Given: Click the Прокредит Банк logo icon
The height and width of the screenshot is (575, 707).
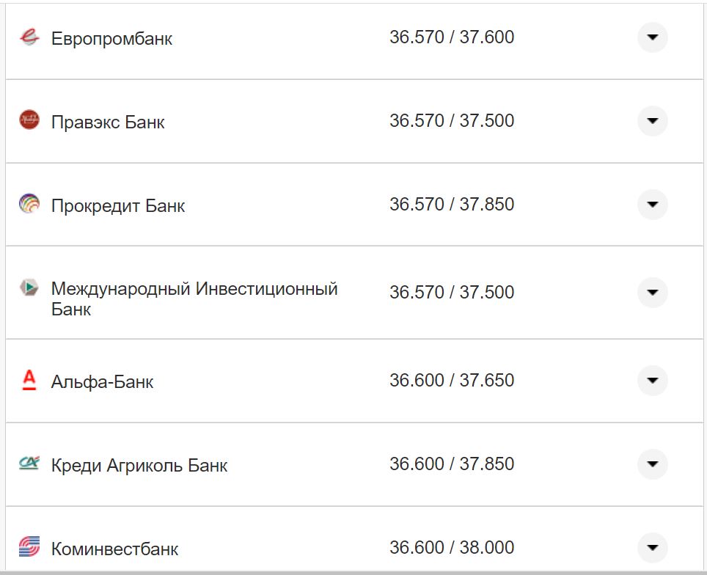Looking at the screenshot, I should coord(29,204).
